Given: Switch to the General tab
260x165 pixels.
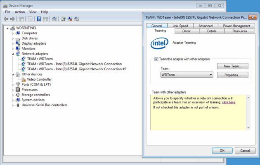Looking at the screenshot, I should point(157,26).
